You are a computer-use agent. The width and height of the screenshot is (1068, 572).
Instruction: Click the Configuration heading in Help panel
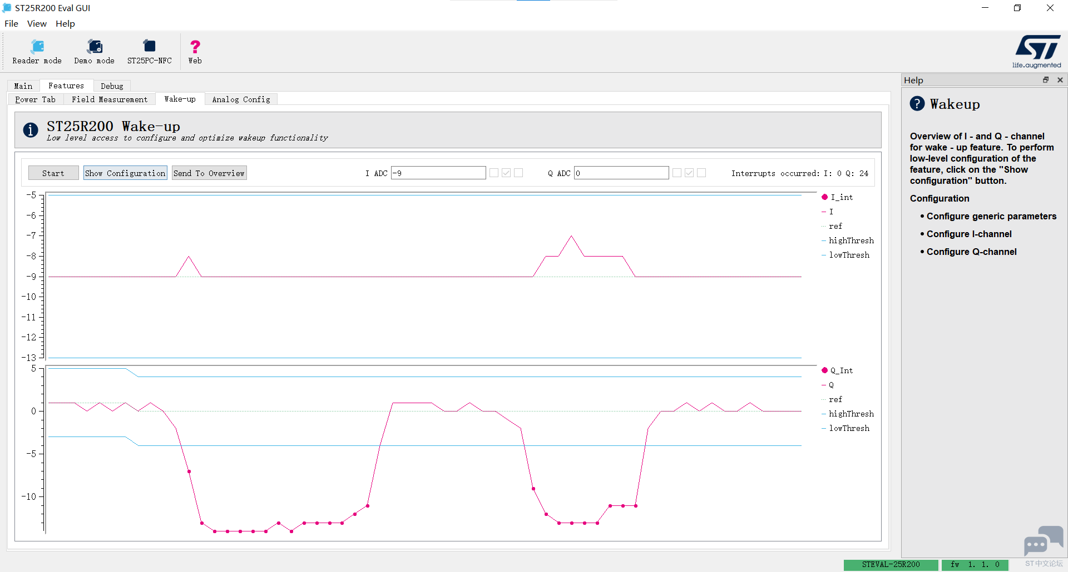pos(940,198)
